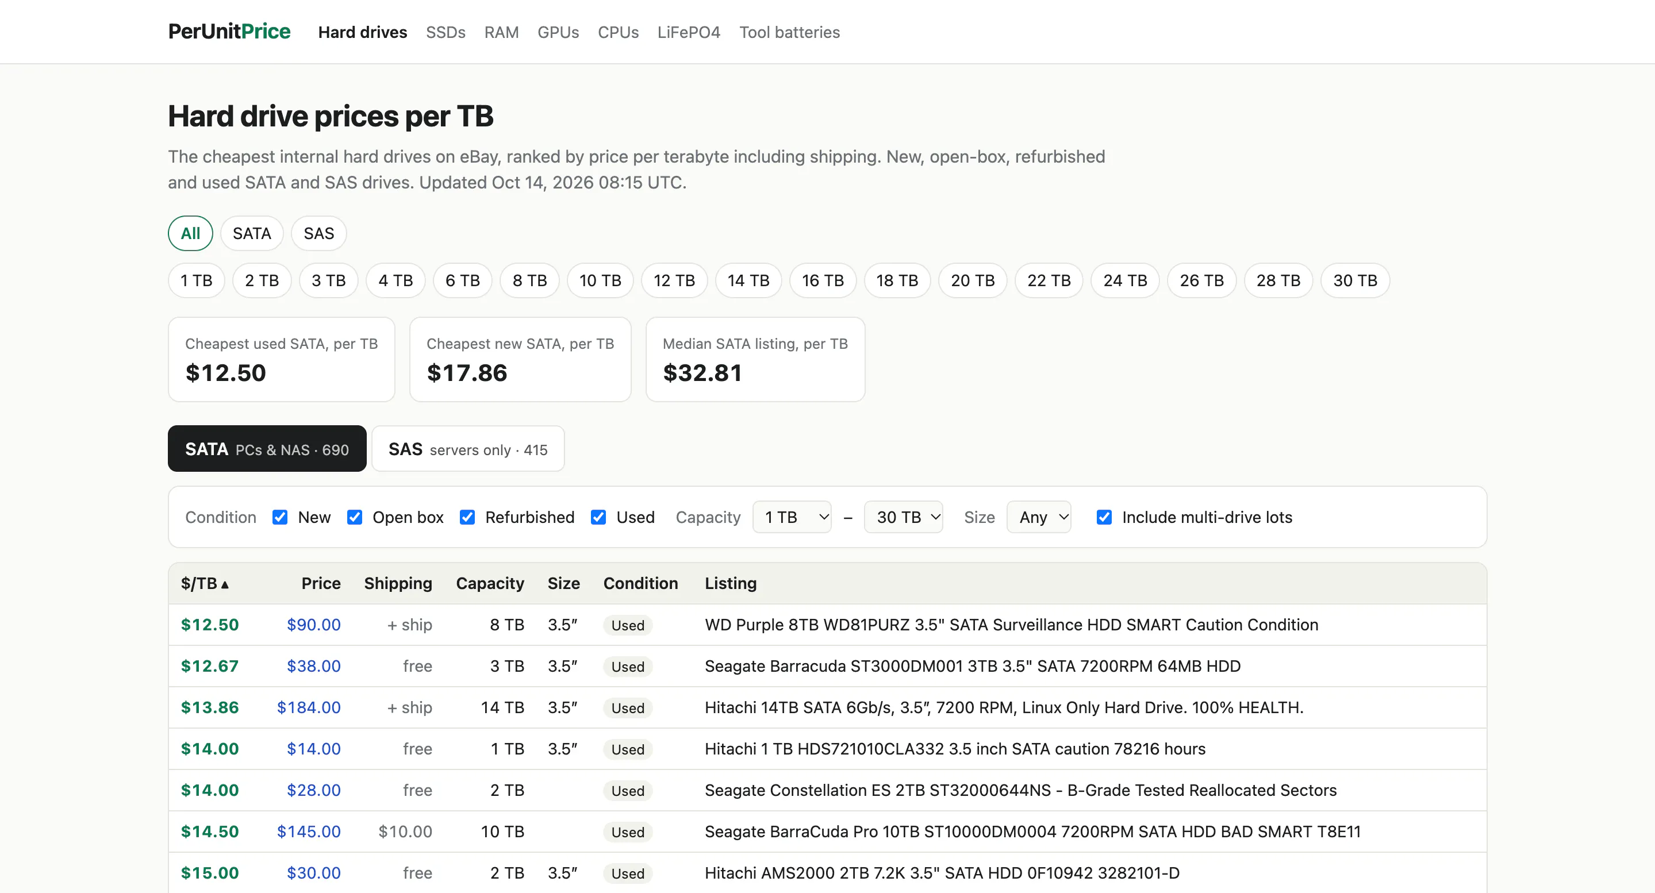1655x893 pixels.
Task: Open the minimum capacity 1 TB dropdown
Action: [792, 517]
